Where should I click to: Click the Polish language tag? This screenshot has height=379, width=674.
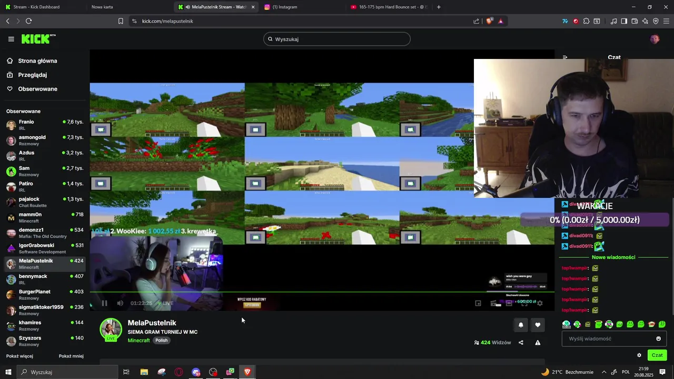162,341
